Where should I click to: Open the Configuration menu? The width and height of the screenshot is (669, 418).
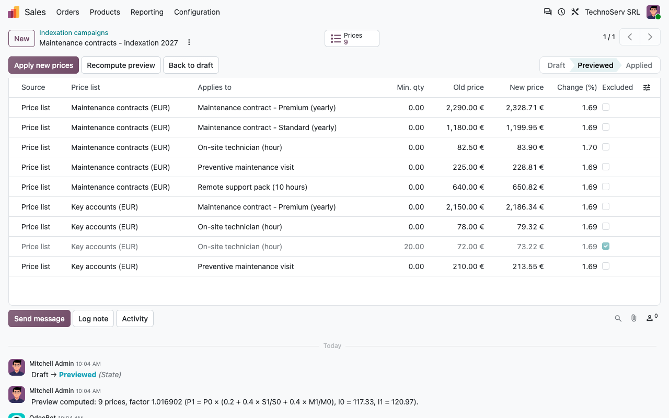tap(197, 12)
